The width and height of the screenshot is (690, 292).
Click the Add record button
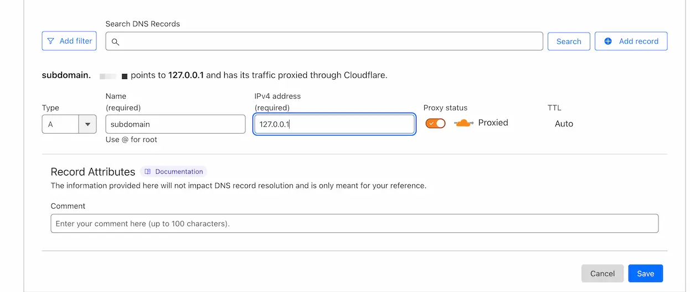[x=631, y=41]
